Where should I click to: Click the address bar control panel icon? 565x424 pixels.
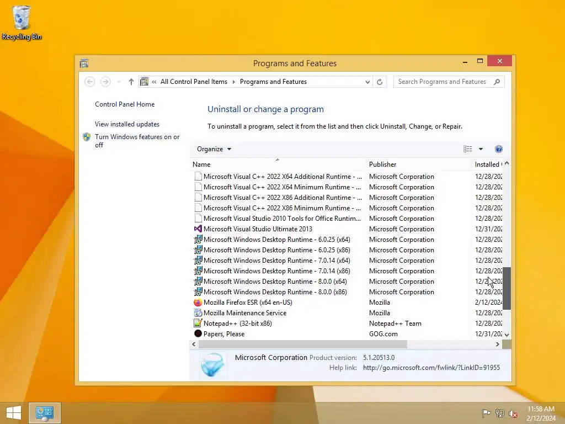144,82
